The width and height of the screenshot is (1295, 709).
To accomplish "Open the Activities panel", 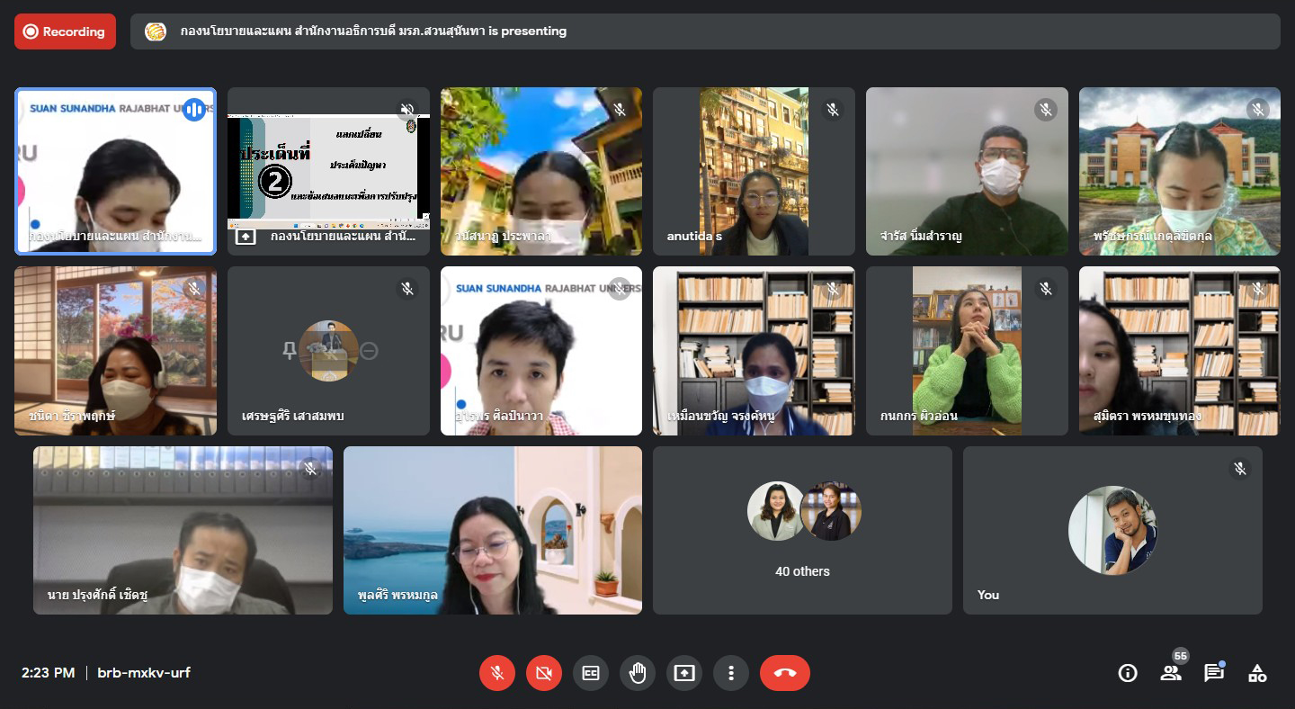I will click(1257, 673).
